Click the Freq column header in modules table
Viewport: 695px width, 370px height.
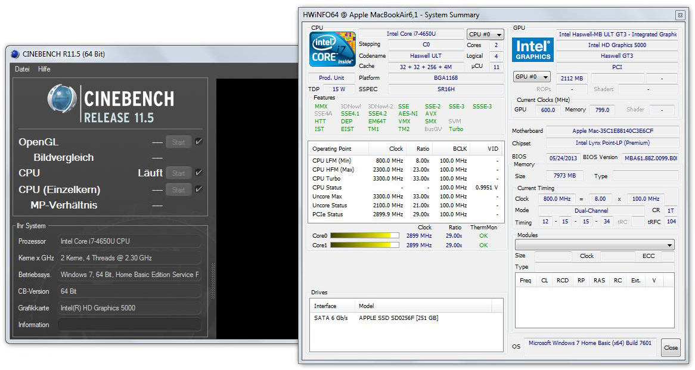click(x=526, y=281)
